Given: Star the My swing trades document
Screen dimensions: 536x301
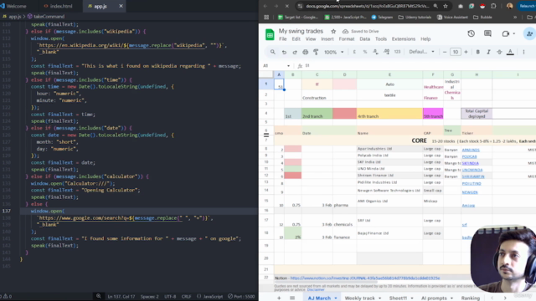Looking at the screenshot, I should (333, 31).
